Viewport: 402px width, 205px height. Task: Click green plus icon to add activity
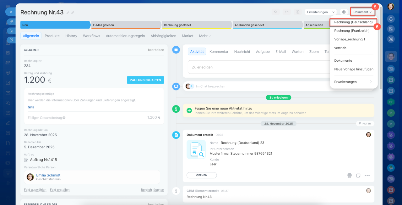[189, 110]
